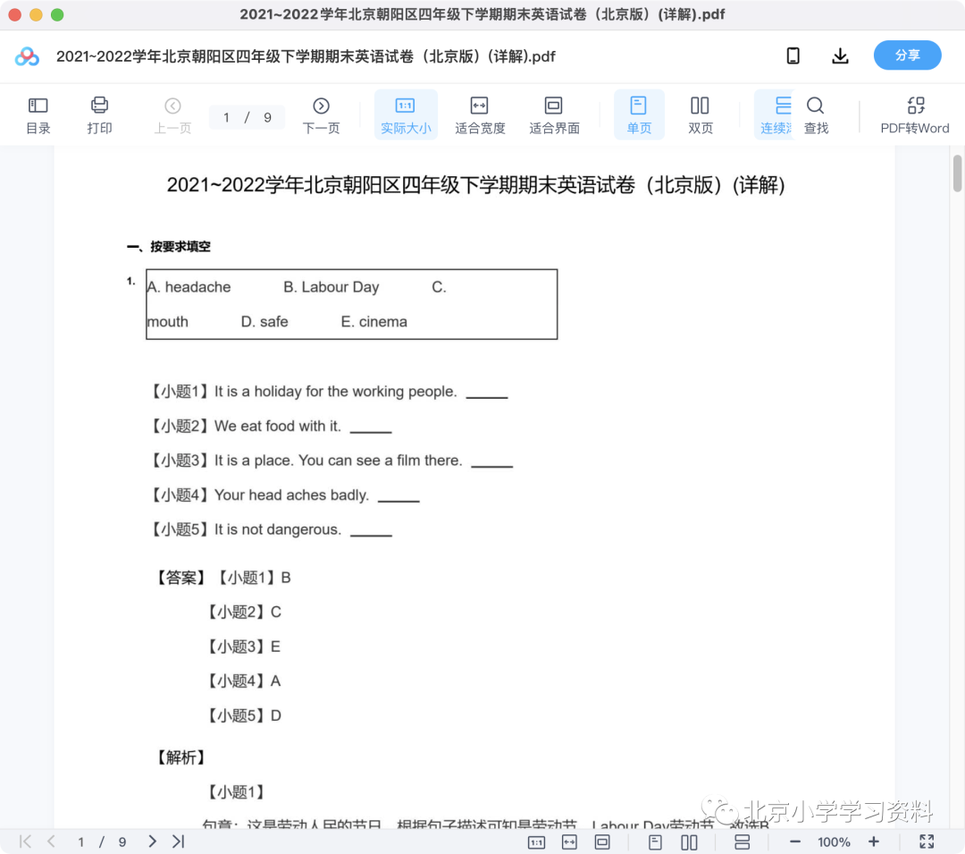This screenshot has width=965, height=854.
Task: Go to previous page with 上一页
Action: click(172, 115)
